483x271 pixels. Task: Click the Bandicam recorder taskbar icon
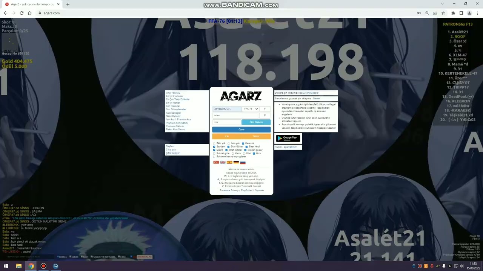tap(43, 266)
